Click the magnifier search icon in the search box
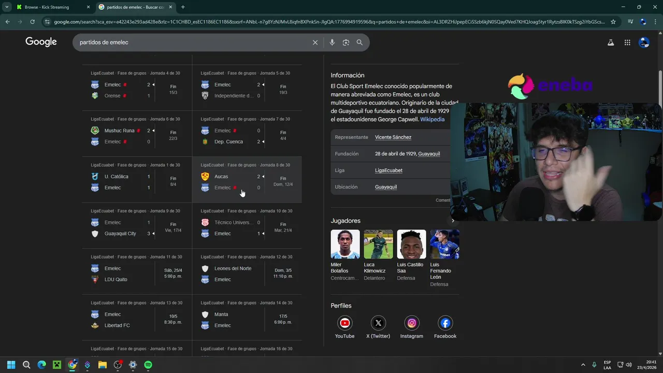Image resolution: width=663 pixels, height=373 pixels. click(359, 42)
